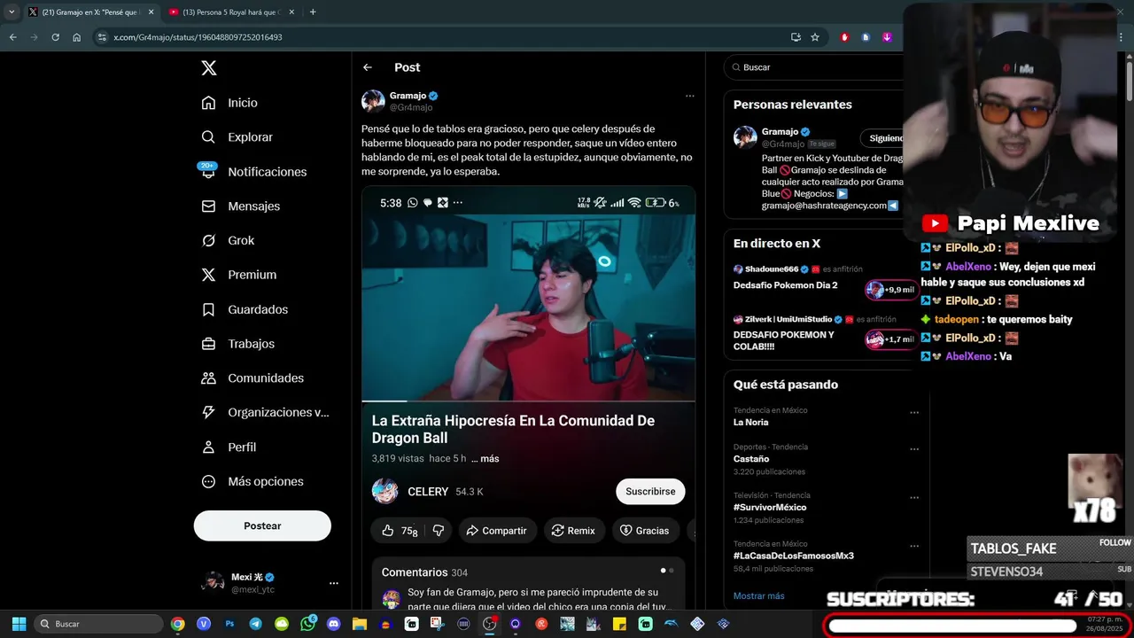Open options for #LaCasaDeLosFamososMx3 trend
This screenshot has width=1134, height=638.
pyautogui.click(x=913, y=545)
